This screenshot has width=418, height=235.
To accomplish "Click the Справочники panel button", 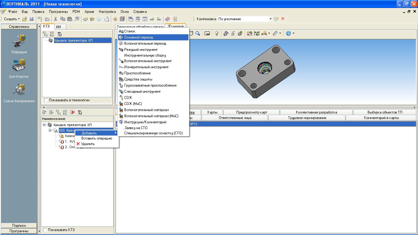I will [x=19, y=27].
